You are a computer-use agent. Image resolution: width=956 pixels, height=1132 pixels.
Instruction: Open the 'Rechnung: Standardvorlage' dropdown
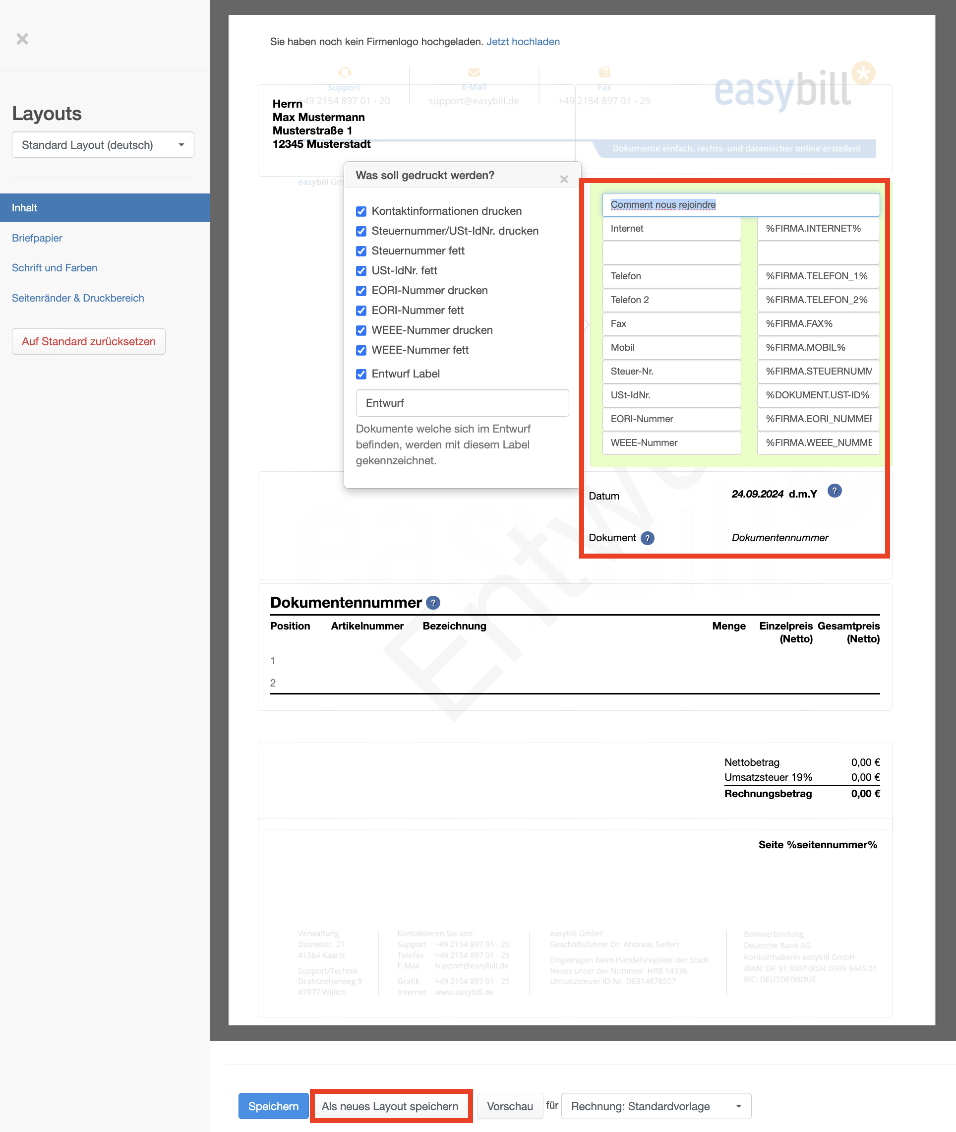(656, 1106)
